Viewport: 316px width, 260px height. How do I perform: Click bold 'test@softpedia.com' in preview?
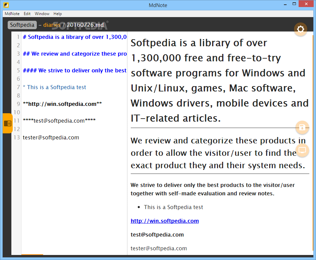(157, 235)
